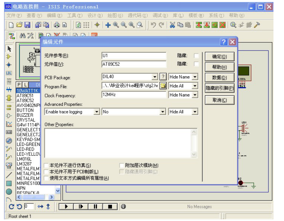Zoom in with the magnifier plus
Viewport: 284px width, 221px height.
[116, 25]
